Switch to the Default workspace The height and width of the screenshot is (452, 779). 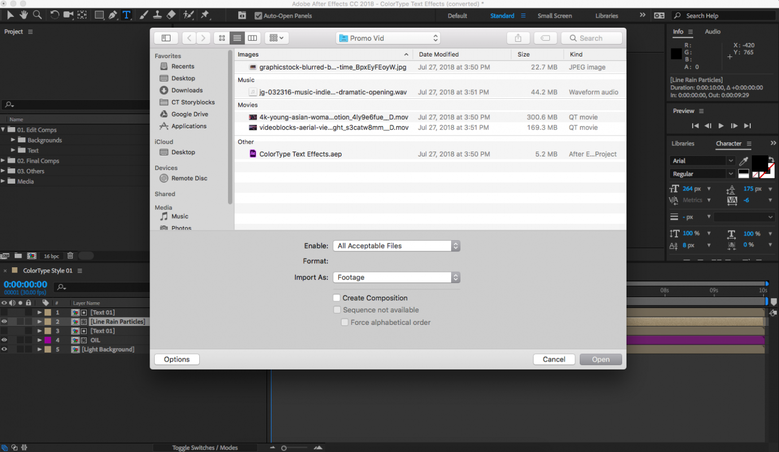pos(457,16)
